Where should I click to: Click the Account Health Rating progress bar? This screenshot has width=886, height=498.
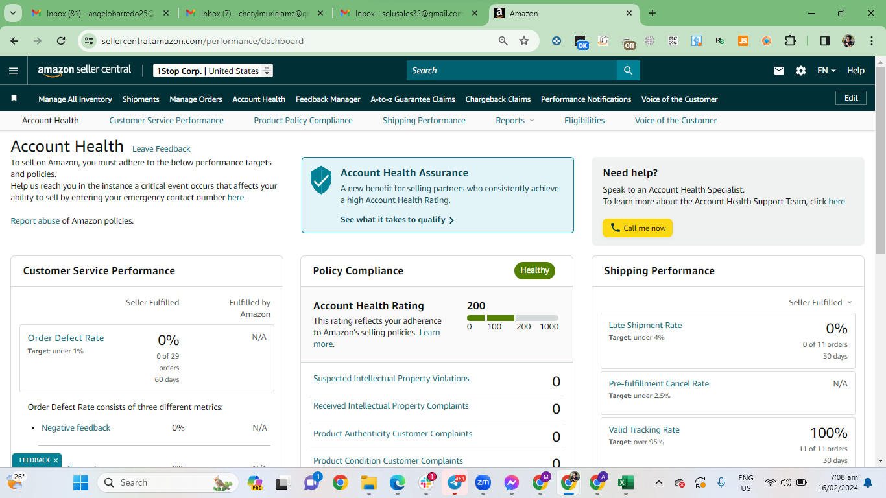pyautogui.click(x=512, y=318)
